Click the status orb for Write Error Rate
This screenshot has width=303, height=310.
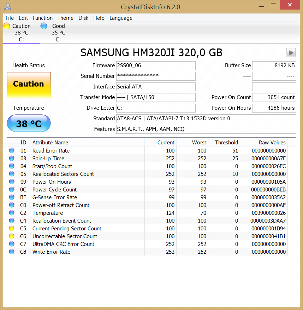click(x=12, y=252)
